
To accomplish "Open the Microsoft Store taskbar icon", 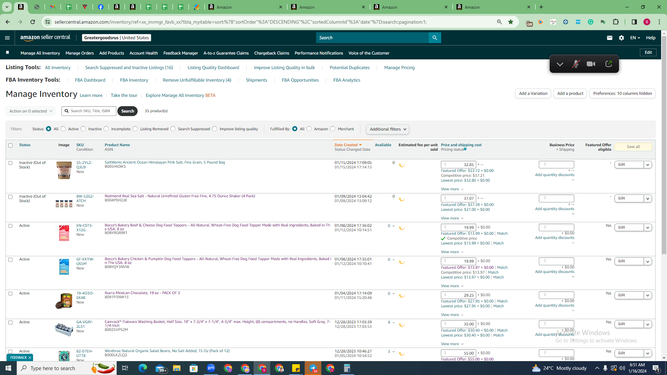I will click(194, 368).
